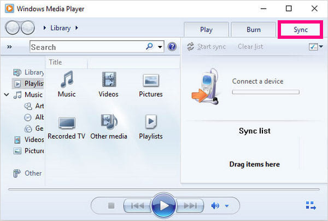This screenshot has height=221, width=328.
Task: Click the device capacity progress bar
Action: tap(266, 92)
